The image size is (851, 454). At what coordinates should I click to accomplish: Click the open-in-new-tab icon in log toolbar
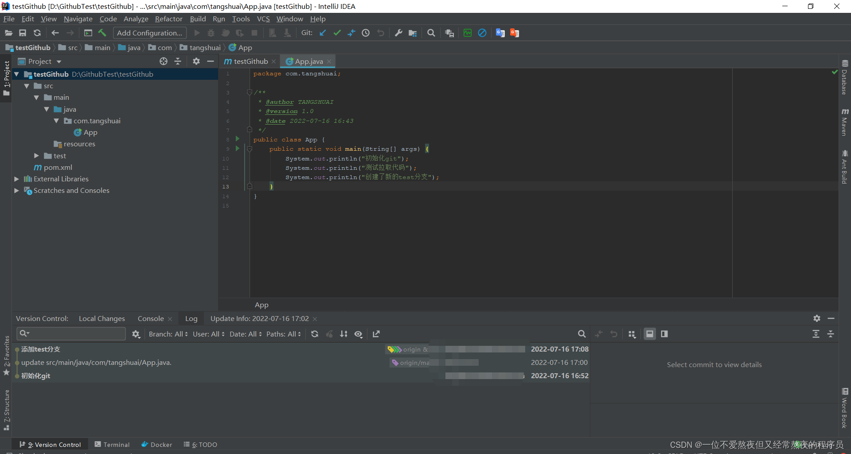[x=376, y=334]
